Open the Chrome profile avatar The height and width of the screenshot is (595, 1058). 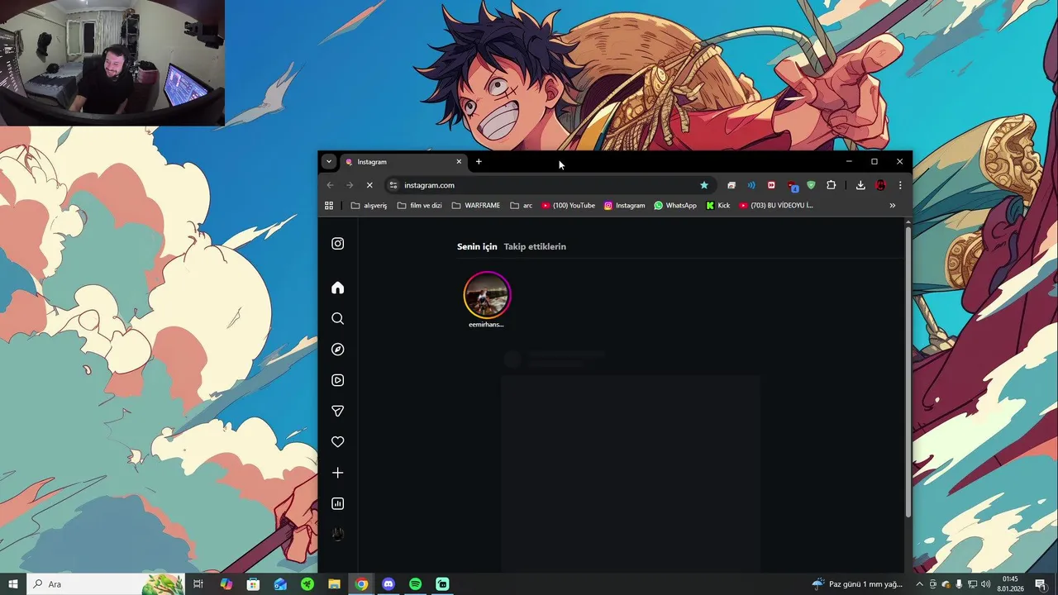880,185
